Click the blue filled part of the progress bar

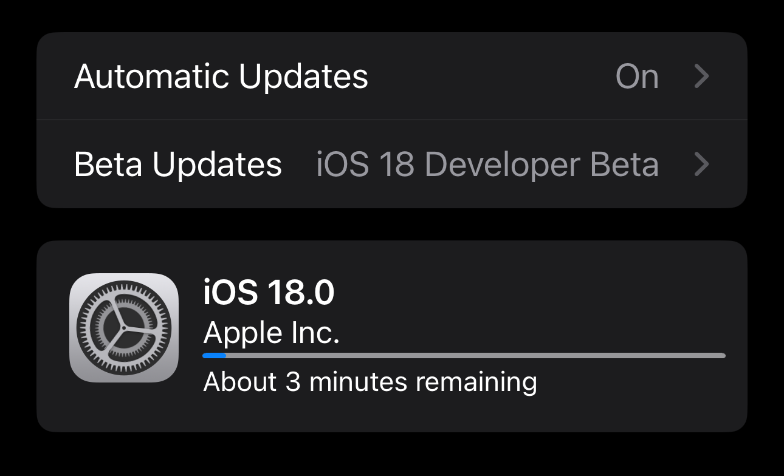tap(214, 356)
